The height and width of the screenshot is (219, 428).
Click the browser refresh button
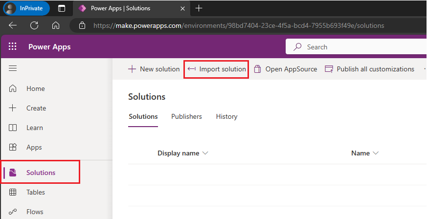[x=34, y=25]
